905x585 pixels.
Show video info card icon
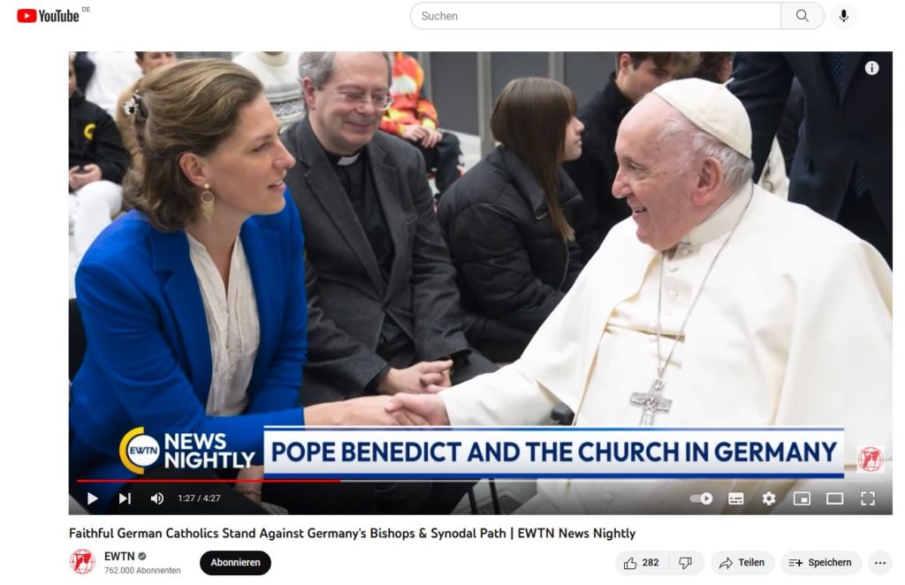click(x=871, y=68)
